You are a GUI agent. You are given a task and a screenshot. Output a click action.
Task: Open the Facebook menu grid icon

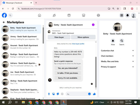(122, 15)
